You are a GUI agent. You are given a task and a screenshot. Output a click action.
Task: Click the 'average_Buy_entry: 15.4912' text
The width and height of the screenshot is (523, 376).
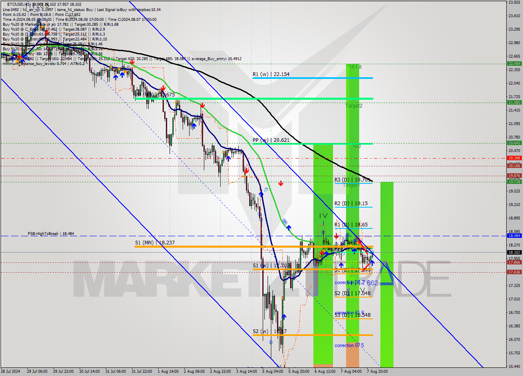216,58
